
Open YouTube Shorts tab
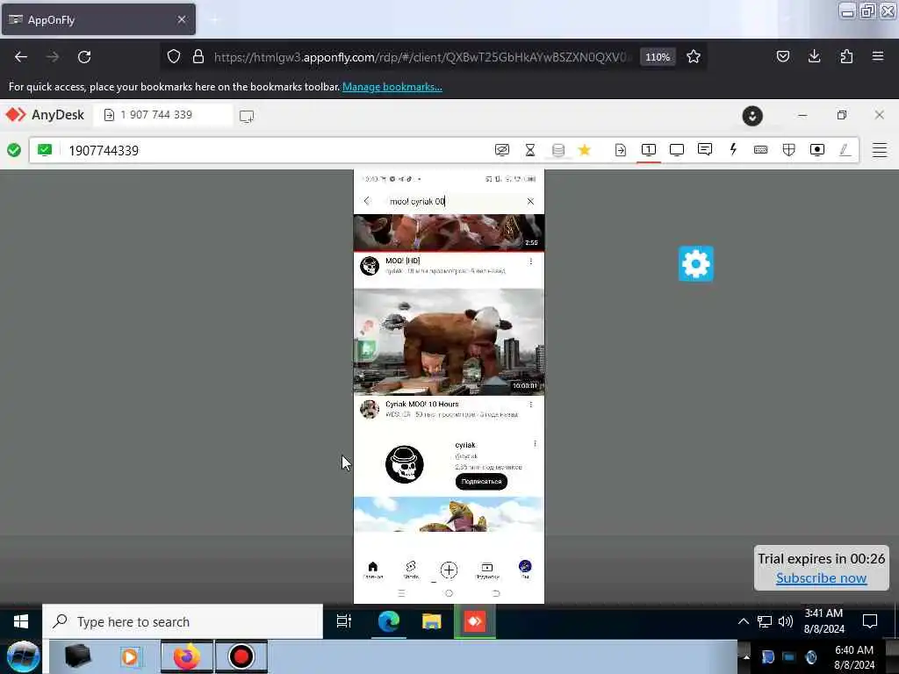(411, 570)
